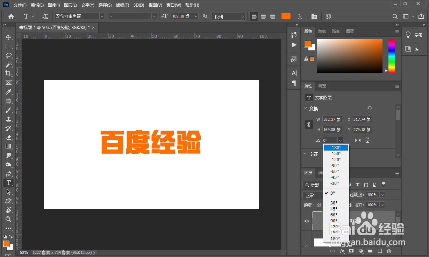Image resolution: width=429 pixels, height=257 pixels.
Task: Open the search magnifier icon
Action: [395, 16]
